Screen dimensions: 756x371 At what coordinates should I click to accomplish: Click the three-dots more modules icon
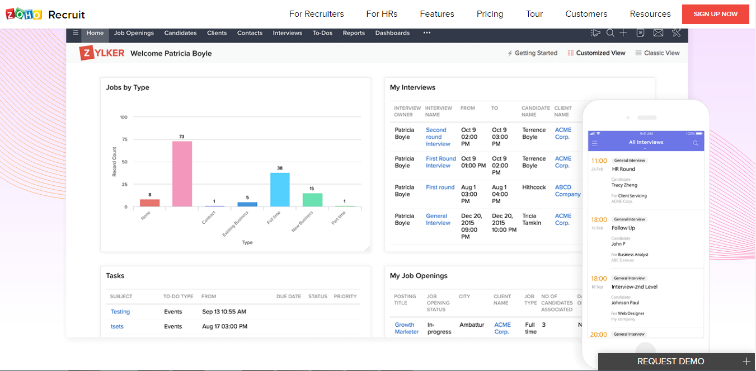(427, 33)
